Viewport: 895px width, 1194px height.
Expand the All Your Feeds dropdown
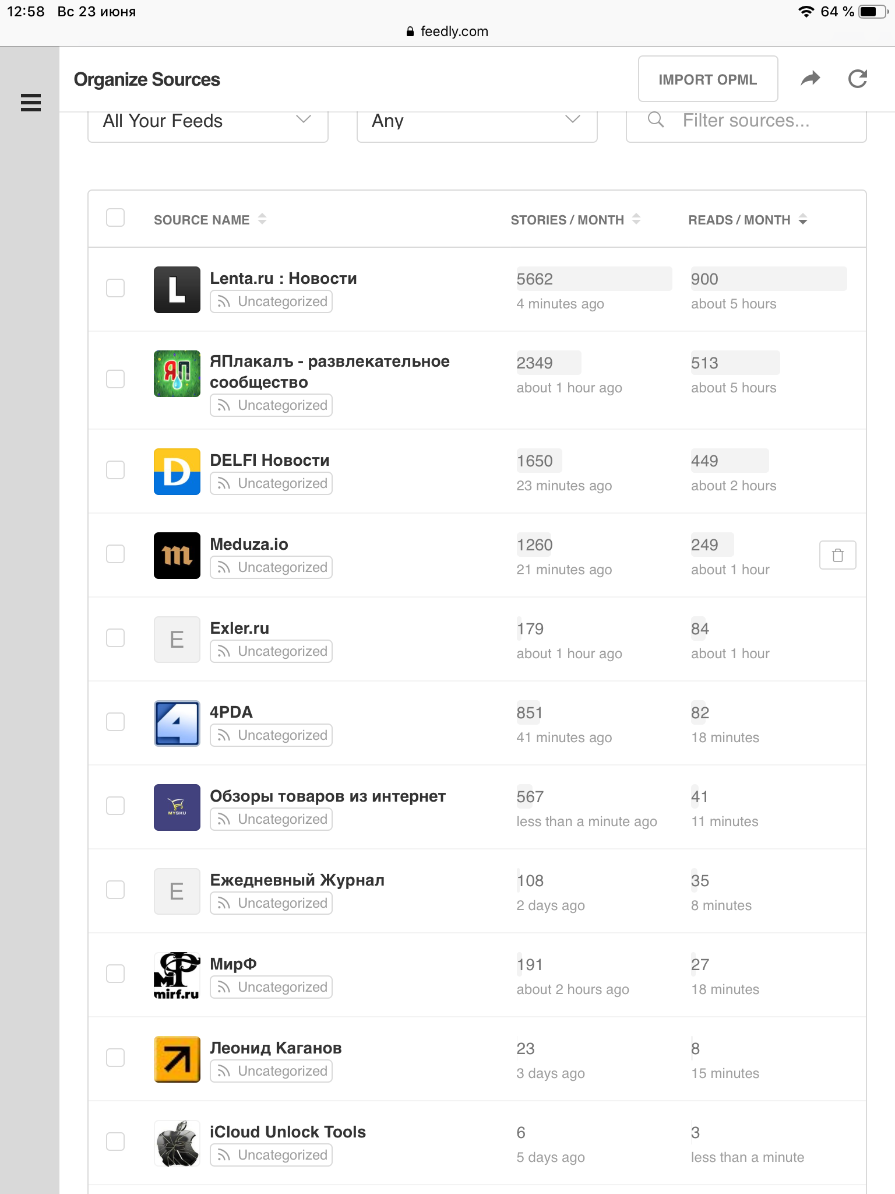207,121
